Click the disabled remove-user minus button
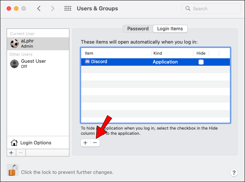Screen dimensions: 245x182 coord(21,152)
